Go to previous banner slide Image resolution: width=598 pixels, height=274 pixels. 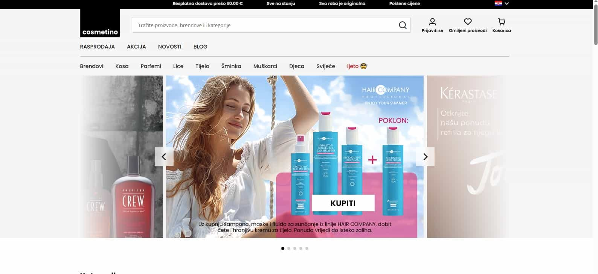pyautogui.click(x=164, y=157)
